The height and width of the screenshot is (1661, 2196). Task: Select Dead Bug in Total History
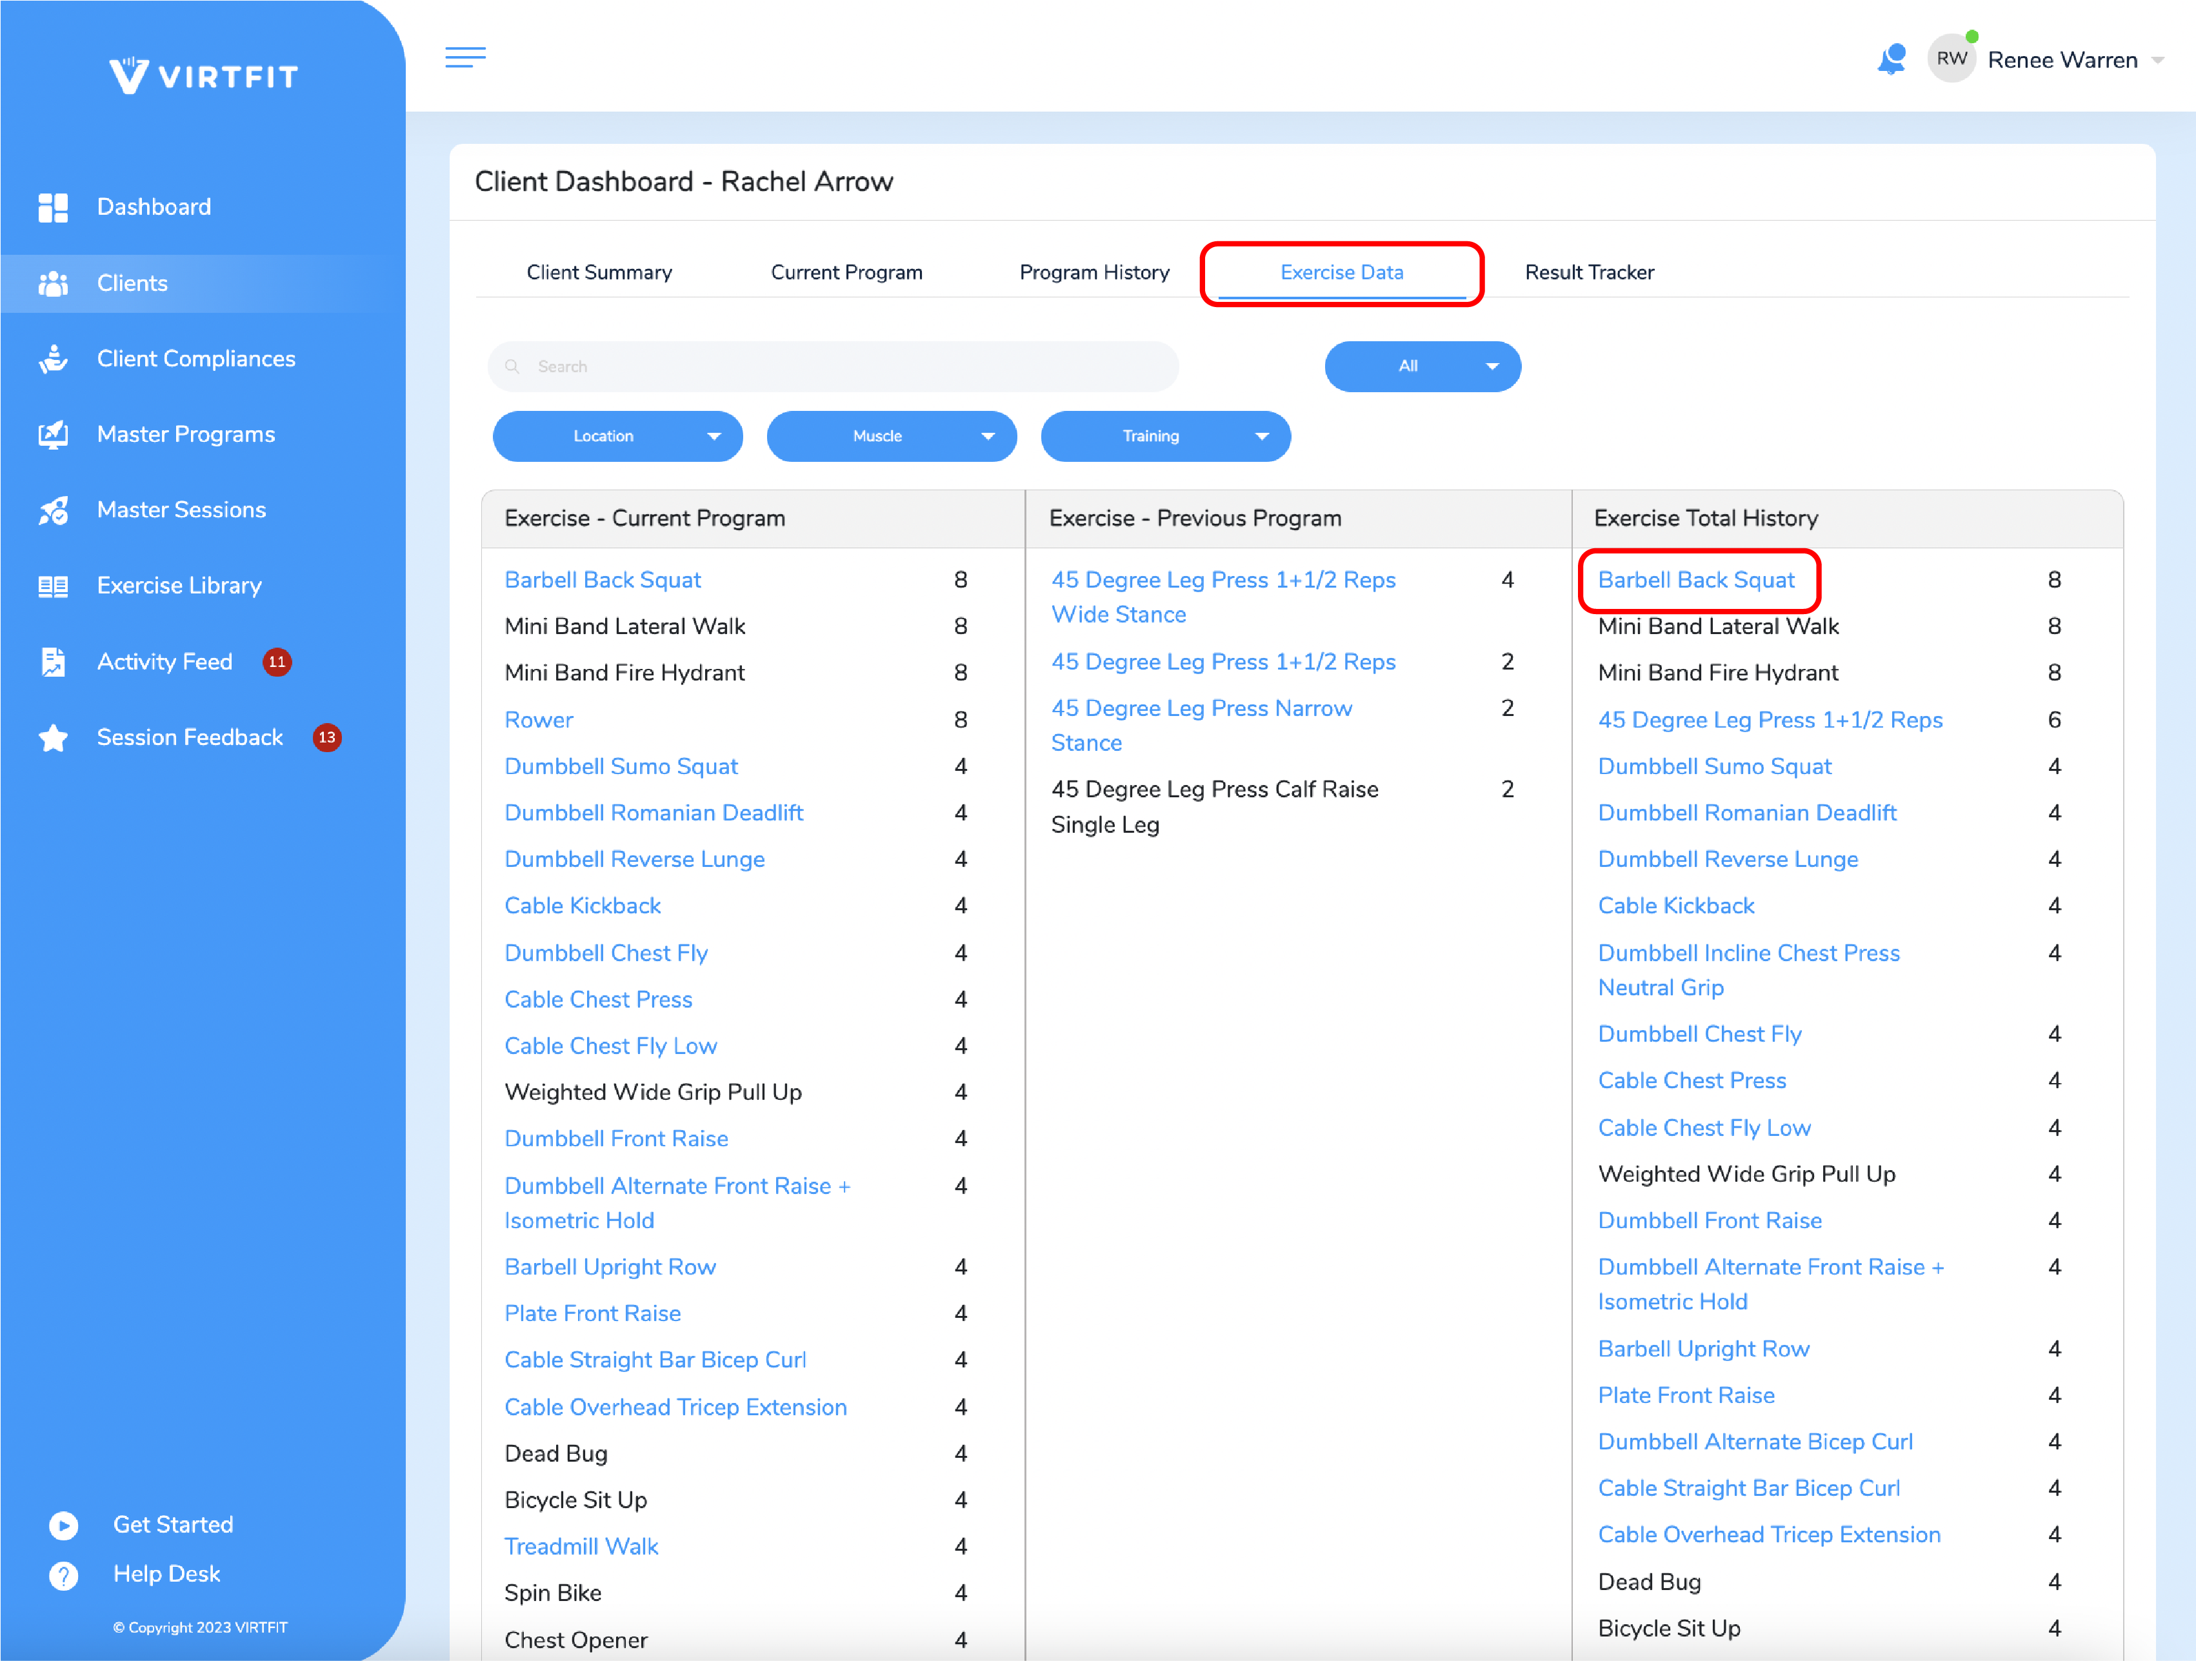(1649, 1582)
